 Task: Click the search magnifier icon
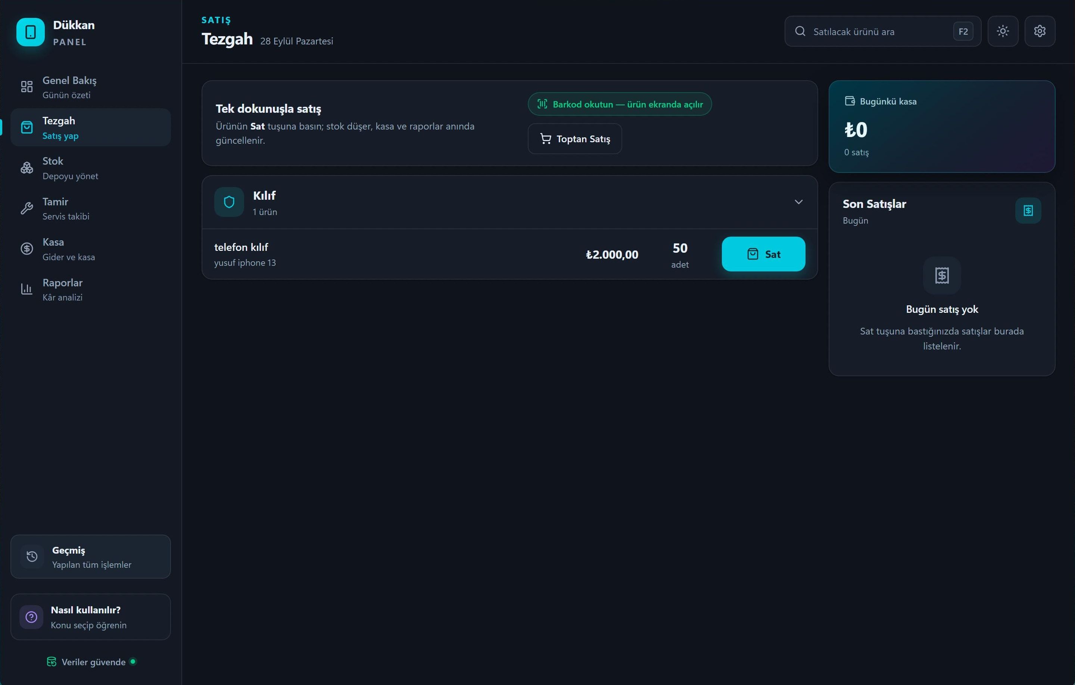pyautogui.click(x=800, y=31)
